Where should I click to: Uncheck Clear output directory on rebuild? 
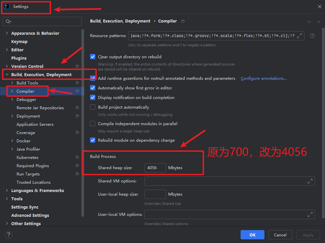93,57
